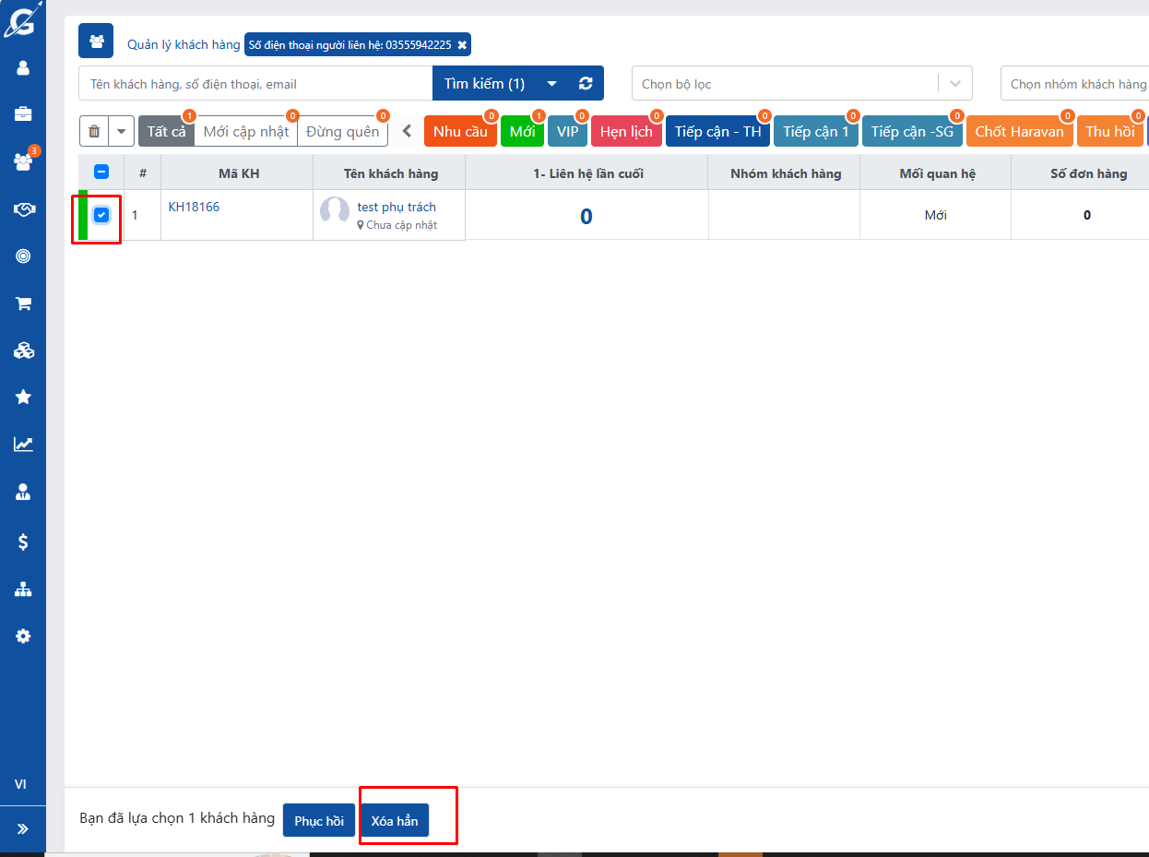The image size is (1149, 857).
Task: Uncheck the checkbox for customer KH18166
Action: [101, 215]
